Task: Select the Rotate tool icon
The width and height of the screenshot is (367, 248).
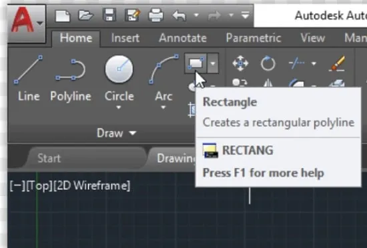Action: click(x=268, y=63)
